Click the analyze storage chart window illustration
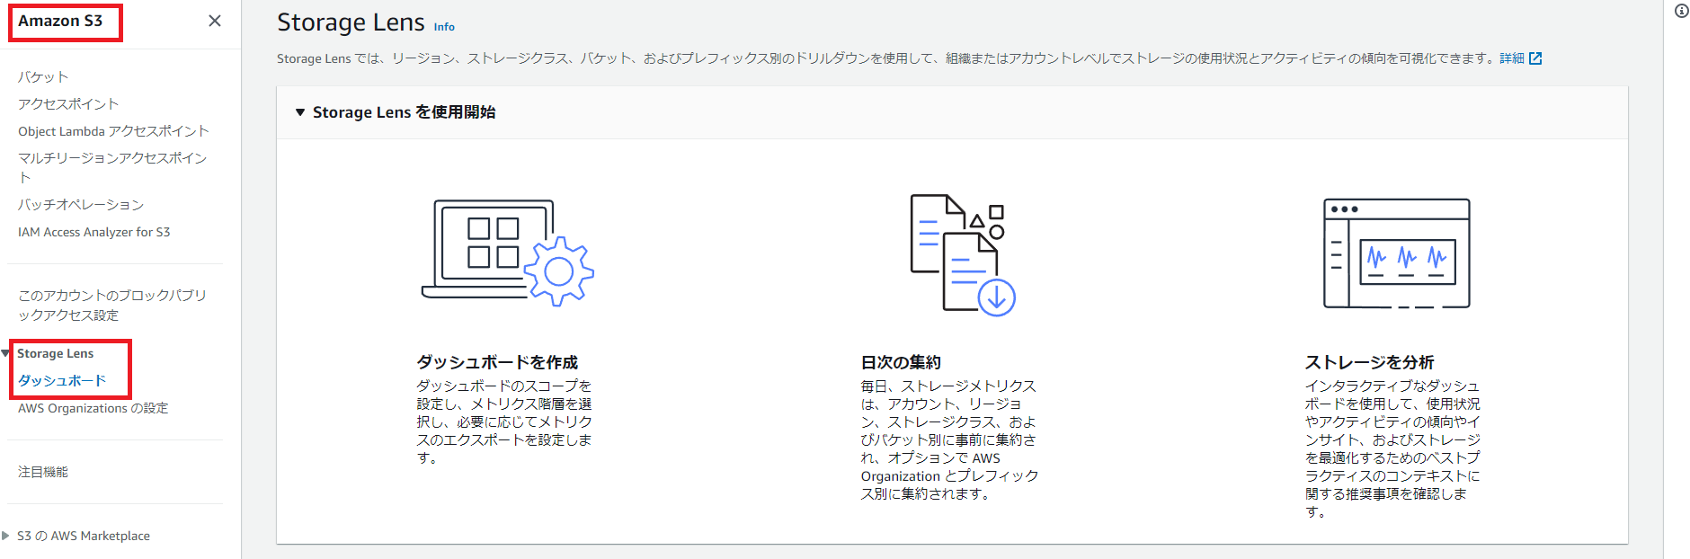 click(1396, 253)
